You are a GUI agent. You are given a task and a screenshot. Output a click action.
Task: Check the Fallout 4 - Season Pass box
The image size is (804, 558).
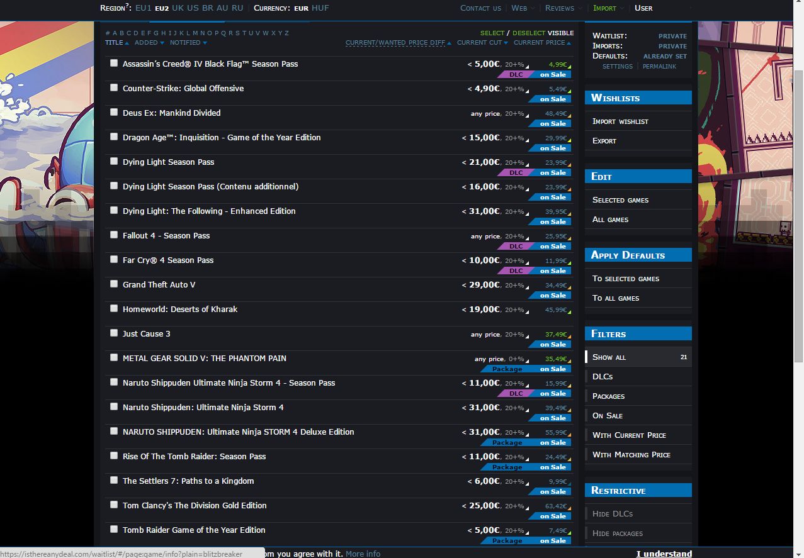tap(114, 235)
